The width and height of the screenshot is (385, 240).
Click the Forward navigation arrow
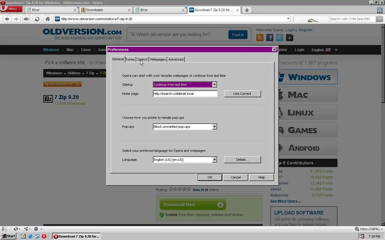16,19
